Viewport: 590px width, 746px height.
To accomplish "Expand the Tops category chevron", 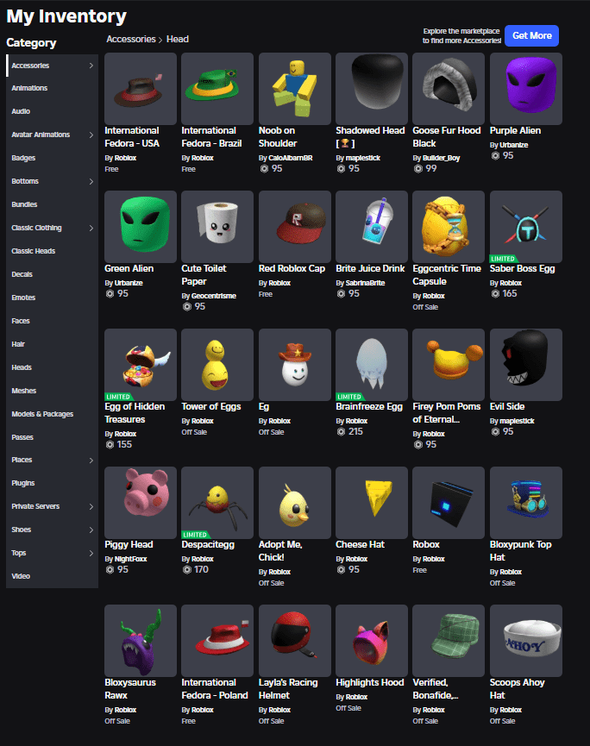I will click(91, 553).
